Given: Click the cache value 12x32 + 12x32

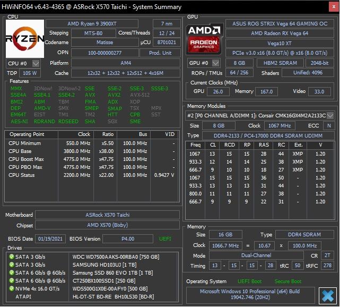Looking at the screenshot, I should (126, 73).
